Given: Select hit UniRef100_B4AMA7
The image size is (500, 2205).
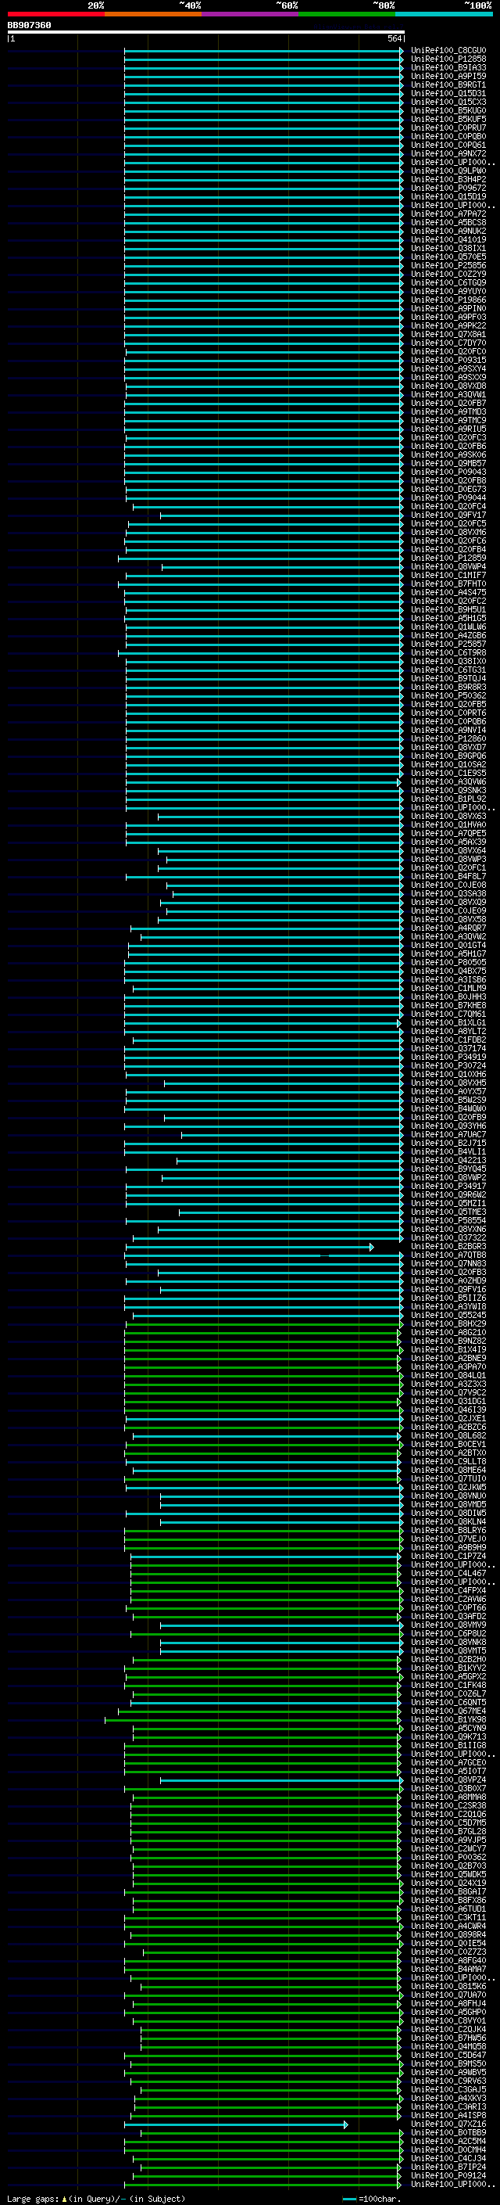Looking at the screenshot, I should pos(448,1969).
